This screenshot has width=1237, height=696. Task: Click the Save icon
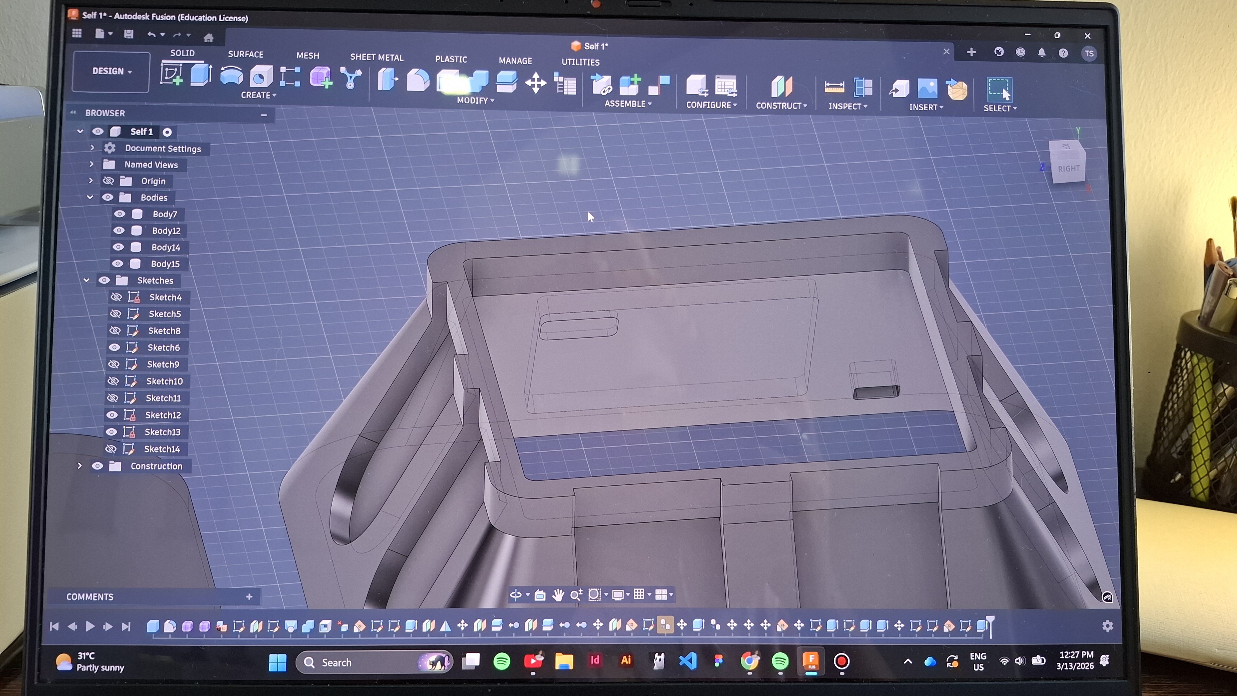[128, 34]
